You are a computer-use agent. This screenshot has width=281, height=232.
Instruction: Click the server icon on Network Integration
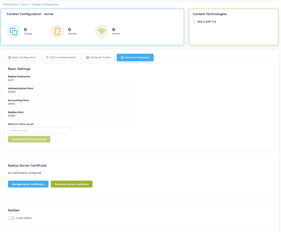pyautogui.click(x=122, y=57)
